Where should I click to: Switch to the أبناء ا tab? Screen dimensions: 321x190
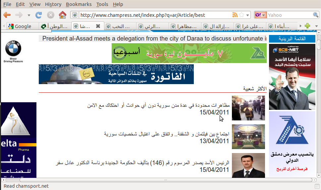[x=283, y=26]
